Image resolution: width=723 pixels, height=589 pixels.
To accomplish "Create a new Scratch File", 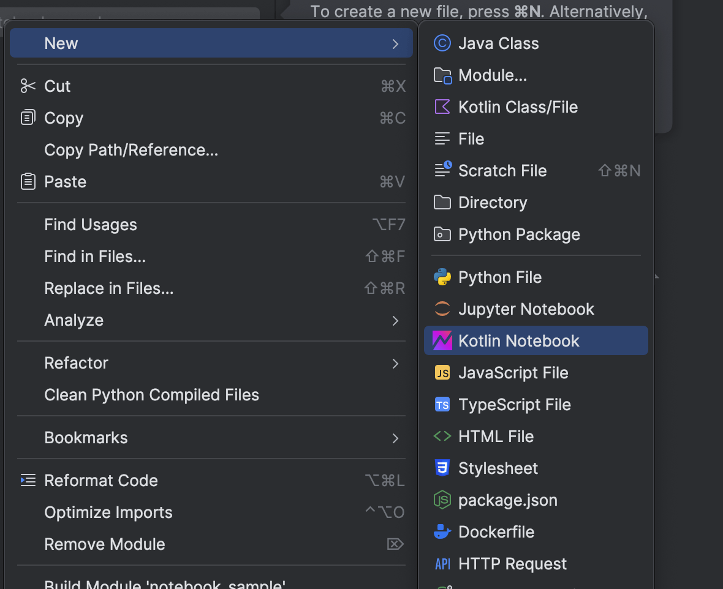I will pos(536,171).
